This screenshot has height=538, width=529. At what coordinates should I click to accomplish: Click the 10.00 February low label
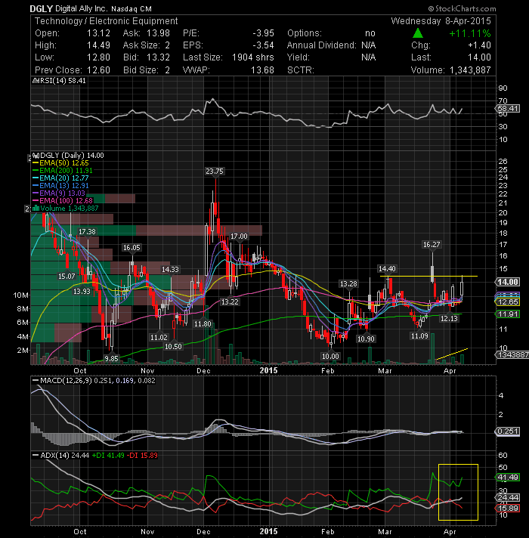pos(330,357)
